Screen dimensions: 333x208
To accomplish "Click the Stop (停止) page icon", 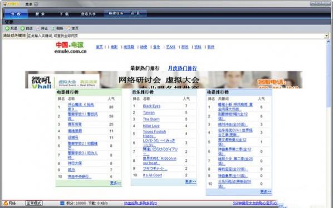I will (x=38, y=28).
